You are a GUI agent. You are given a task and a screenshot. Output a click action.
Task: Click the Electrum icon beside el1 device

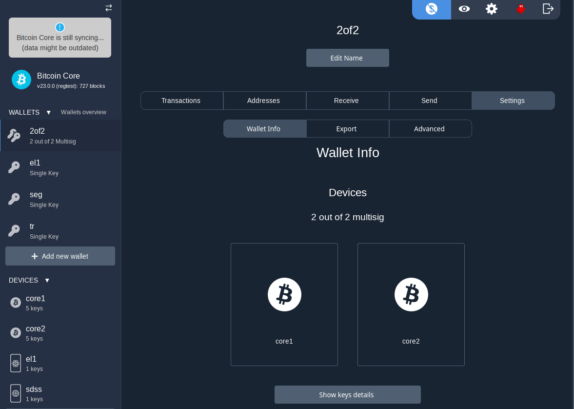[16, 363]
